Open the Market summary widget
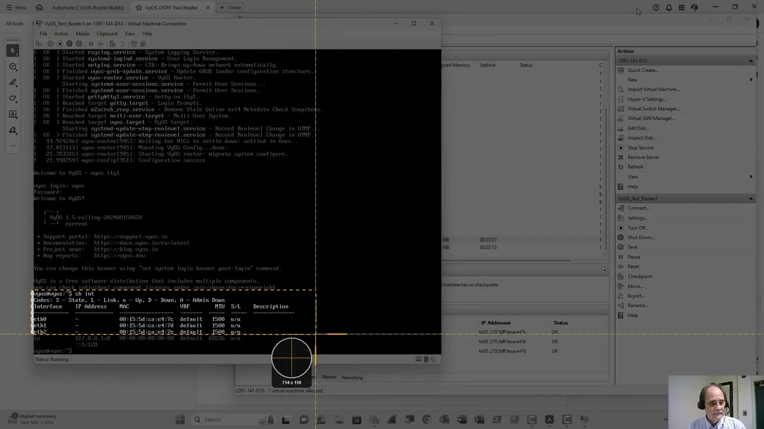764x429 pixels. (x=31, y=419)
